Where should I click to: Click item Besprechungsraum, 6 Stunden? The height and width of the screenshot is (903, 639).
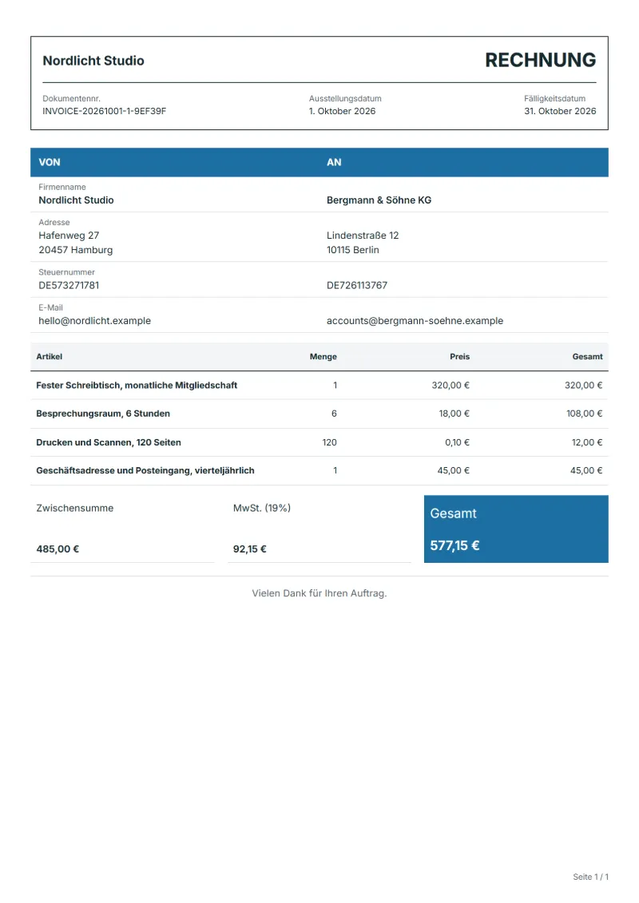[x=103, y=414]
